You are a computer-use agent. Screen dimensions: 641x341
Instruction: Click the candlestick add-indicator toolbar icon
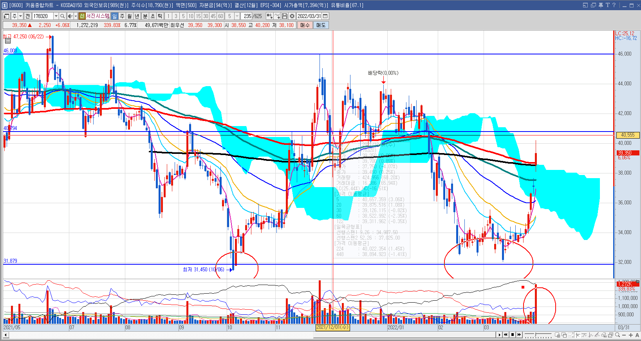point(270,16)
